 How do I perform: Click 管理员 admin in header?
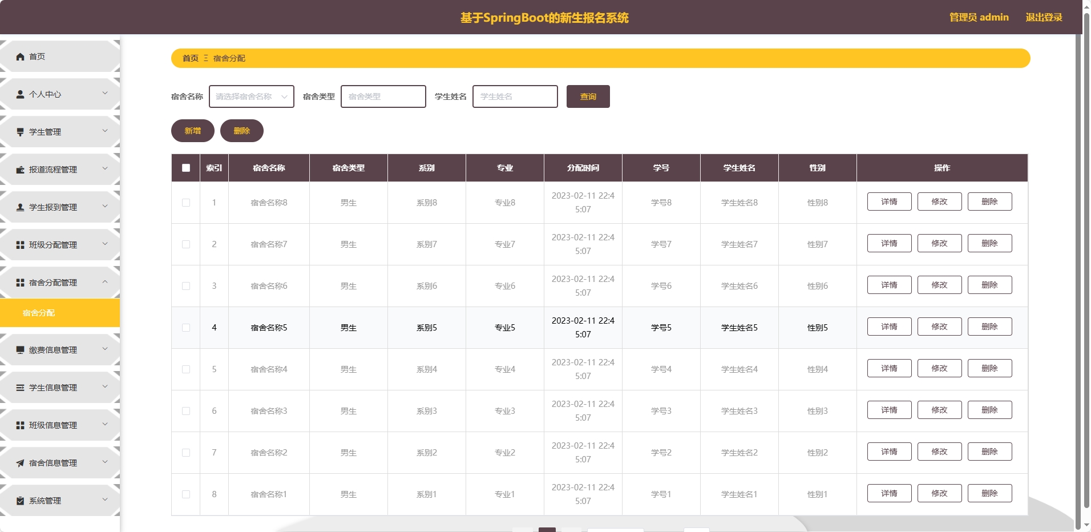point(979,17)
